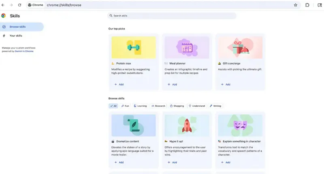Viewport: 324px width, 174px height.
Task: Reload the Skills page
Action: [19, 5]
